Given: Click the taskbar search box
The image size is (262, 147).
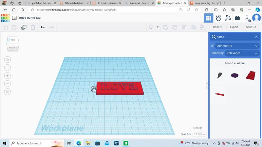Looking at the screenshot, I should (x=37, y=143).
